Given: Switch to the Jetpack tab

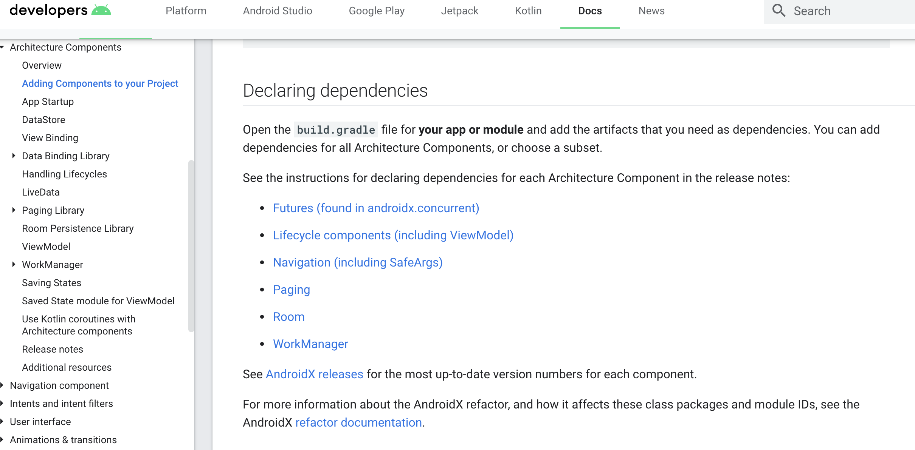Looking at the screenshot, I should pyautogui.click(x=459, y=11).
